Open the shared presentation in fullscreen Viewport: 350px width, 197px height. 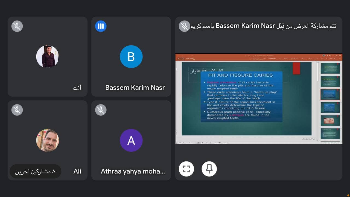[x=186, y=169]
